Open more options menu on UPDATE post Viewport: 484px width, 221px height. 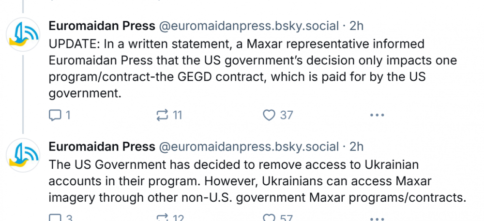[x=377, y=115]
